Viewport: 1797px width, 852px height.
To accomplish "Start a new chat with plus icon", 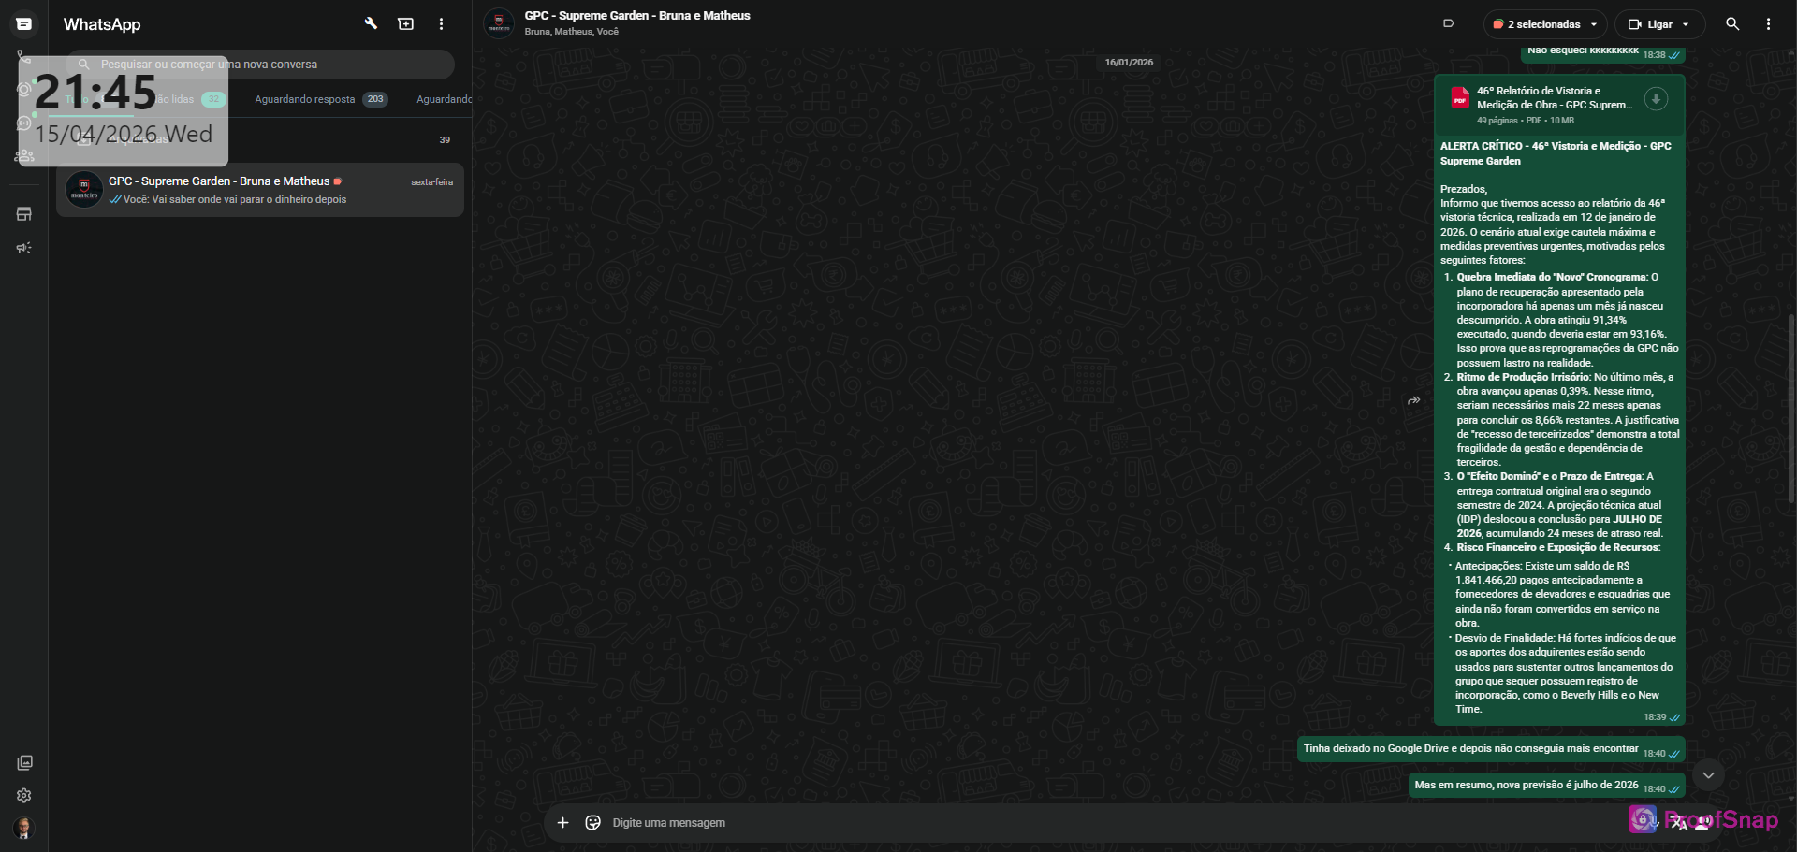I will coord(405,24).
